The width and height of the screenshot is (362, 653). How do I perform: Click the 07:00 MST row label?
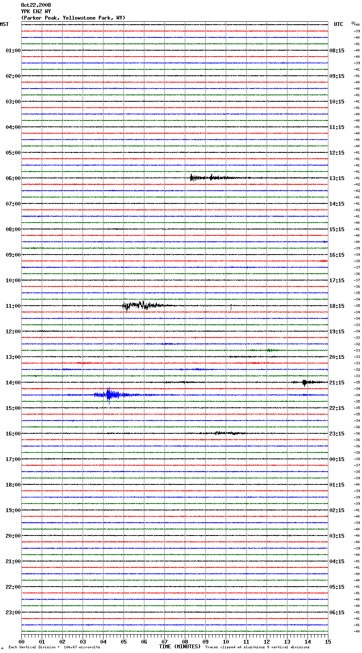[13, 204]
